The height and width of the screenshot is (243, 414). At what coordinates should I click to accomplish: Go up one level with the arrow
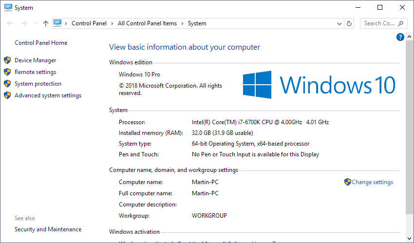click(x=46, y=23)
